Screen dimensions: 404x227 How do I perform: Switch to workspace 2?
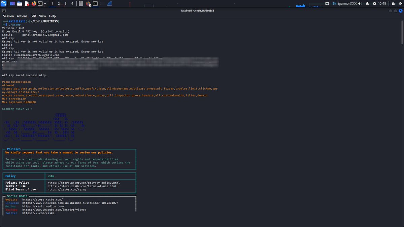pos(59,4)
